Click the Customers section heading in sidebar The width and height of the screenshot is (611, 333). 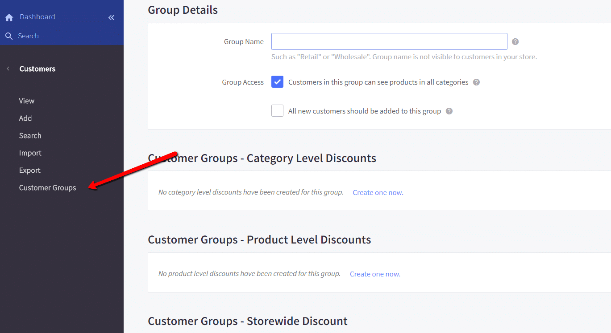37,69
